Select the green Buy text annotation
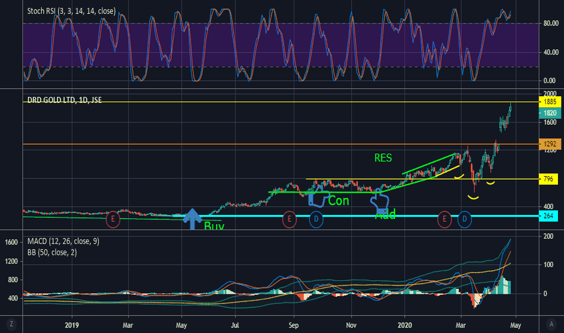 coord(214,226)
